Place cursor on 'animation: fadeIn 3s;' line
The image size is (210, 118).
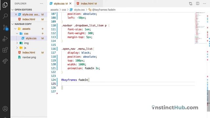(x=84, y=68)
